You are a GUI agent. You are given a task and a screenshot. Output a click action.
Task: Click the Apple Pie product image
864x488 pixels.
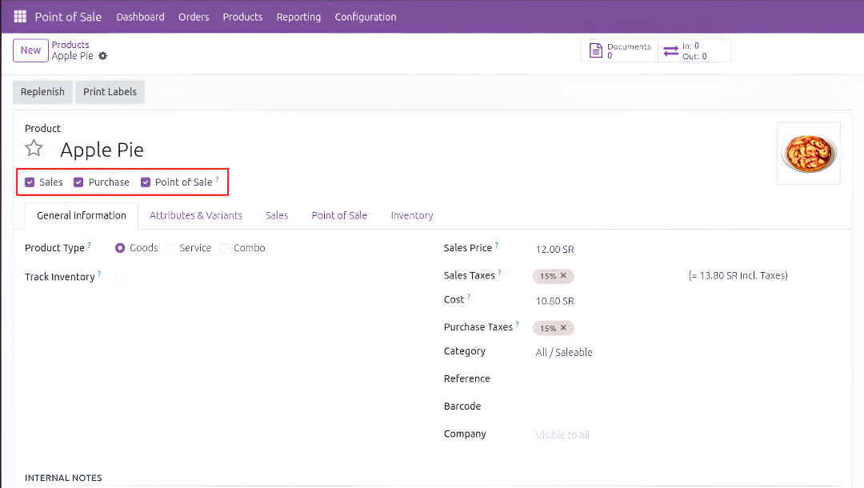[808, 153]
